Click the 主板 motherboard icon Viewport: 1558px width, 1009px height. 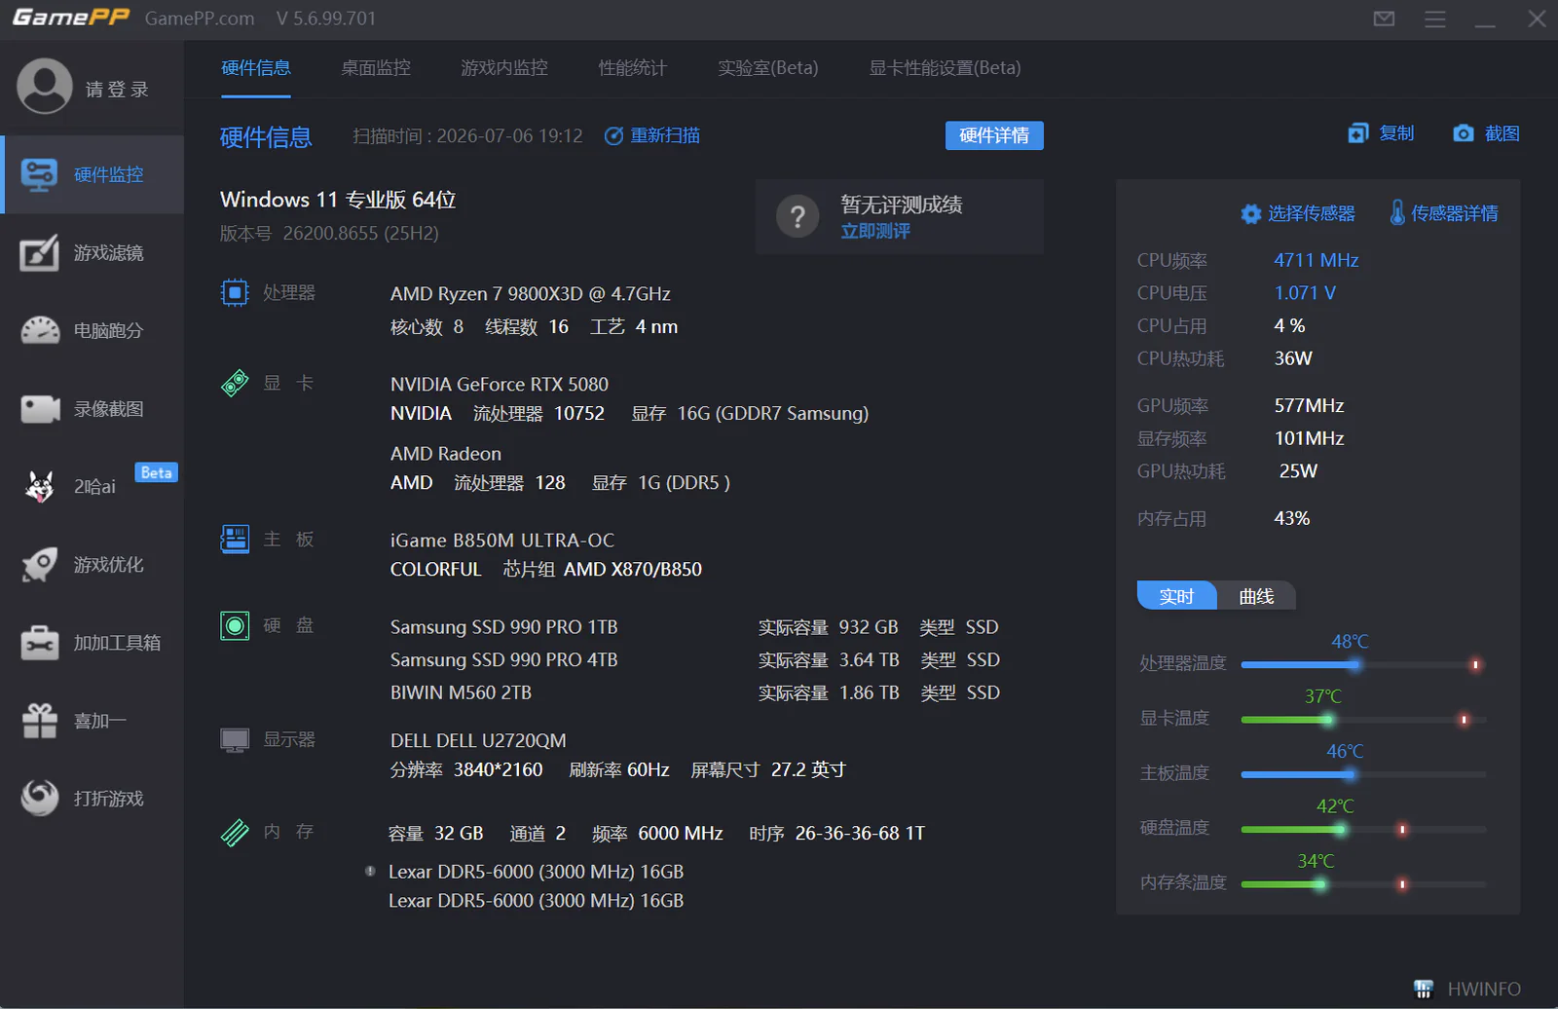235,539
